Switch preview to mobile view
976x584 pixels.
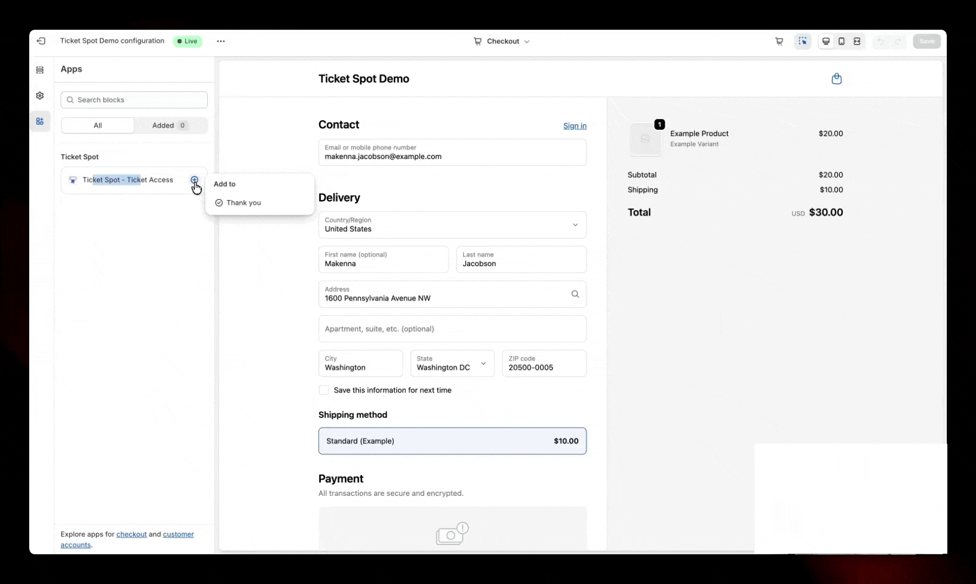[x=842, y=41]
